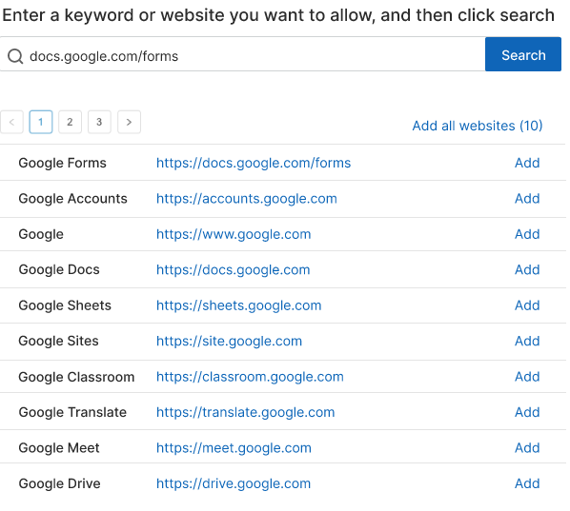The height and width of the screenshot is (511, 570).
Task: Click the 'Google Docs' name text
Action: click(59, 269)
